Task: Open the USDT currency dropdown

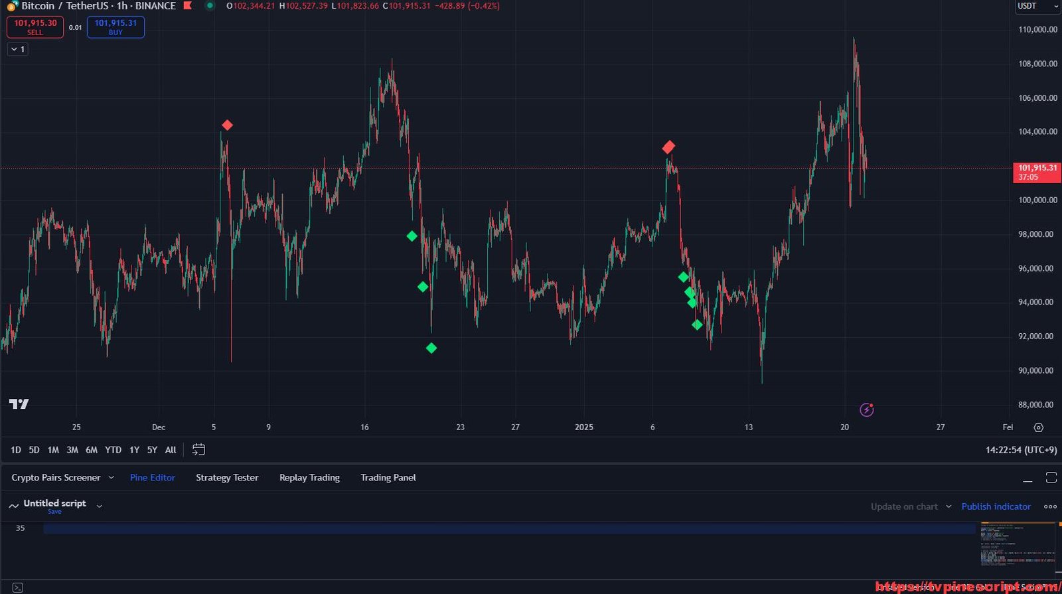Action: tap(1038, 6)
